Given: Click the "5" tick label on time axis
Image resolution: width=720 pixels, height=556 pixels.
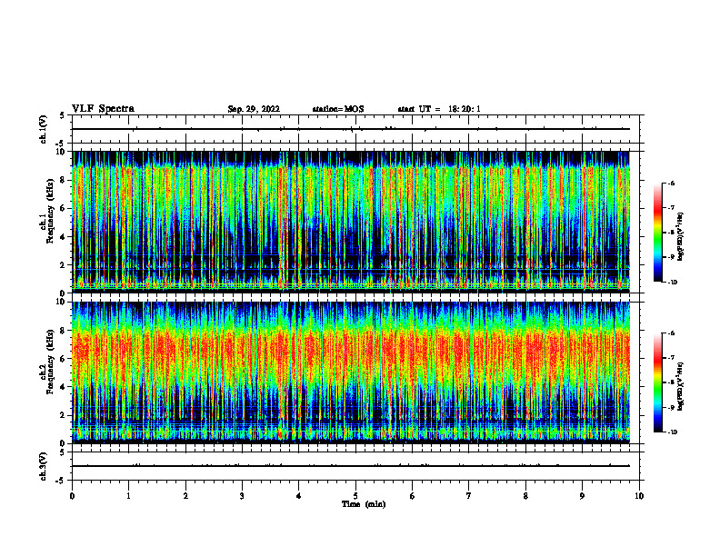Looking at the screenshot, I should pyautogui.click(x=355, y=496).
